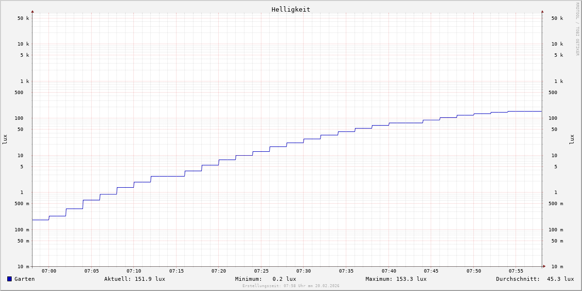
Task: Click the red arrow atop the right y-axis
Action: pos(542,11)
